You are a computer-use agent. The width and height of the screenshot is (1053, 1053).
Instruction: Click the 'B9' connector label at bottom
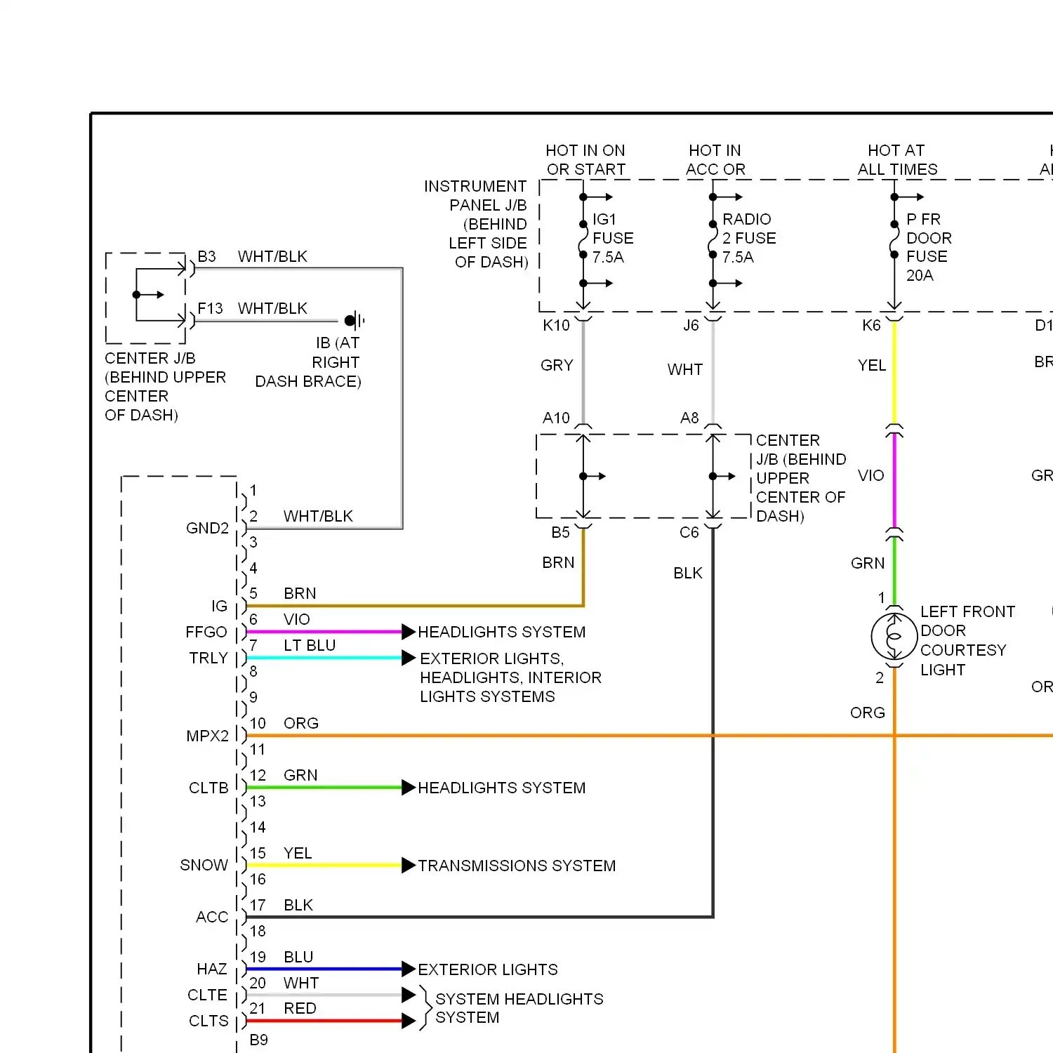pos(258,1040)
